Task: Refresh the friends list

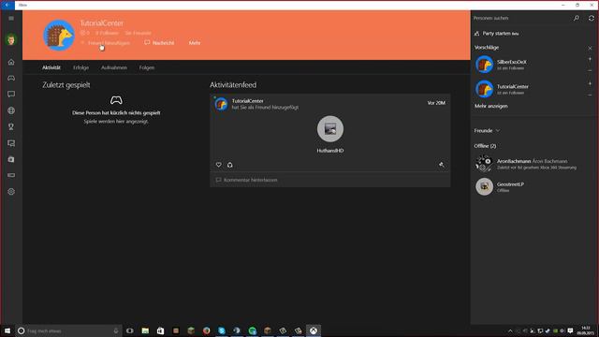Action: pyautogui.click(x=591, y=18)
